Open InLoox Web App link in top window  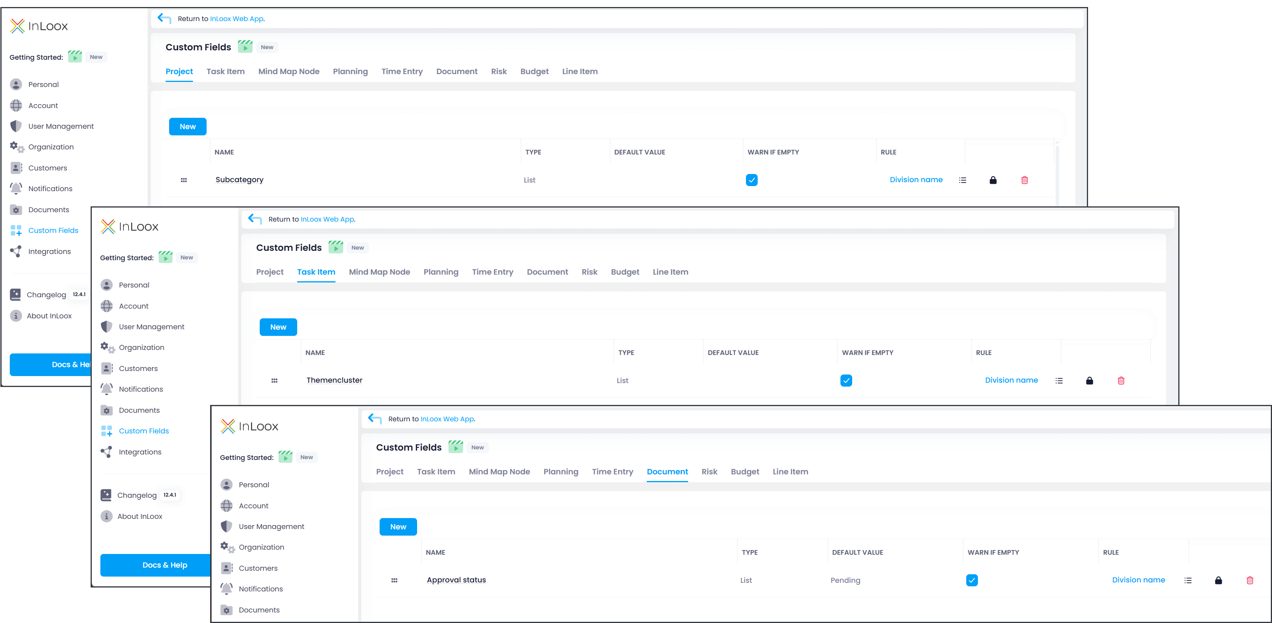237,19
